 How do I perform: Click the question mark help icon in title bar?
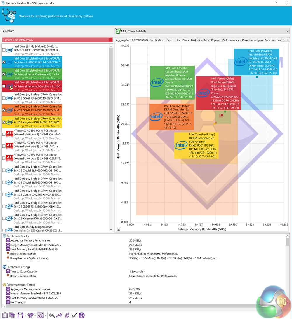pyautogui.click(x=276, y=3)
